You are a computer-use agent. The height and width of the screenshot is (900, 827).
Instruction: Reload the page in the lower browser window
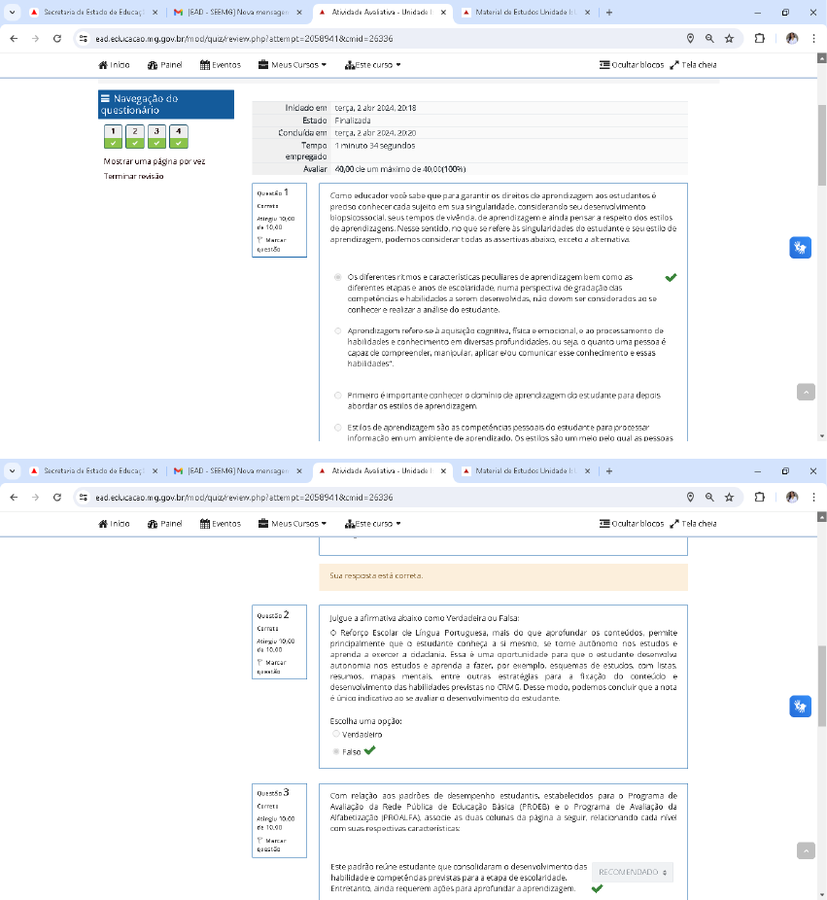[x=56, y=497]
